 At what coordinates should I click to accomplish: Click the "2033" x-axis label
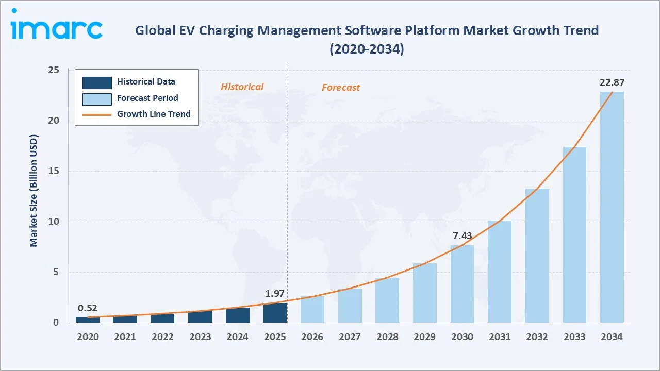[575, 337]
